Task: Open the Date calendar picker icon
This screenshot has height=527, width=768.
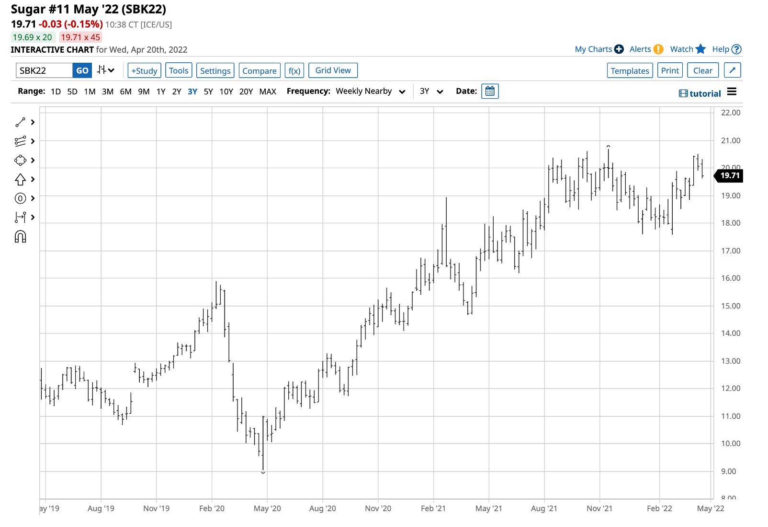Action: tap(490, 91)
